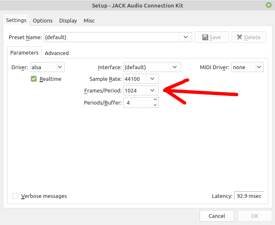Viewport: 275px width, 225px height.
Task: Click the Preset Name text field
Action: point(111,37)
